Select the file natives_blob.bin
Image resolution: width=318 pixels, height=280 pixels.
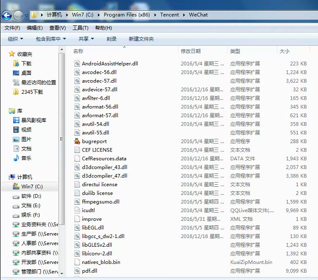[x=101, y=262]
